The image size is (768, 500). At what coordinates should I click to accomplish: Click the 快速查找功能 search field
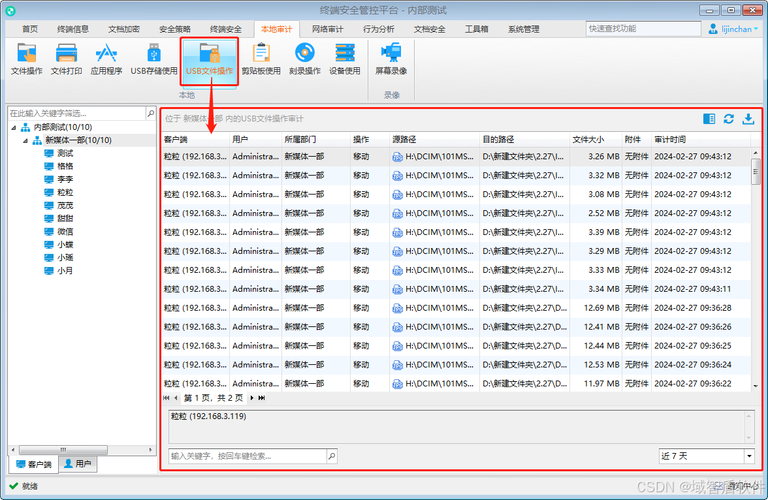tap(643, 29)
